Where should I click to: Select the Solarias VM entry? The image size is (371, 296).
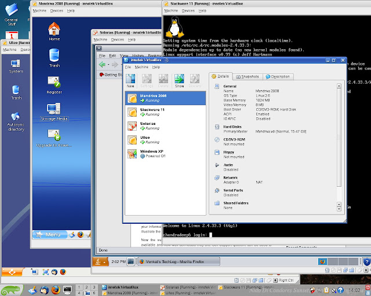click(165, 126)
